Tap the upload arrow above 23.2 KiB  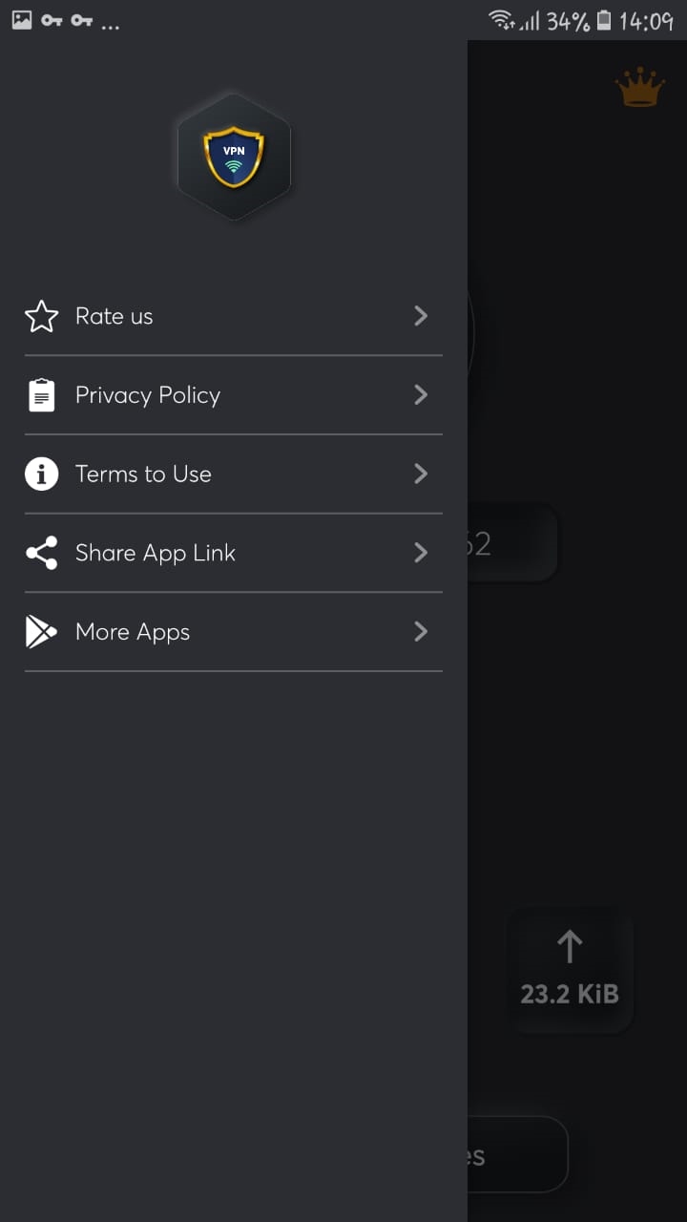[x=570, y=946]
